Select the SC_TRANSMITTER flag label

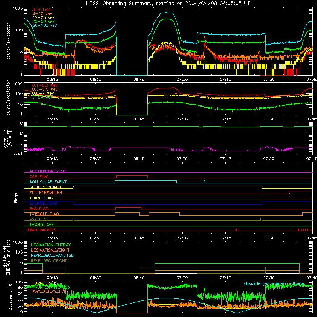(x=46, y=193)
